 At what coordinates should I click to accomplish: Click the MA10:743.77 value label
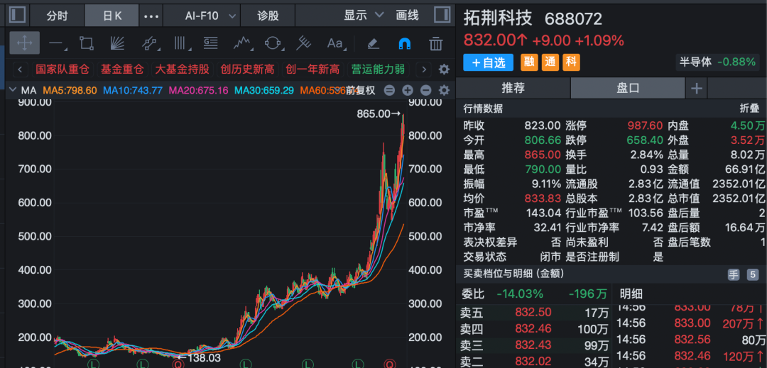[133, 90]
